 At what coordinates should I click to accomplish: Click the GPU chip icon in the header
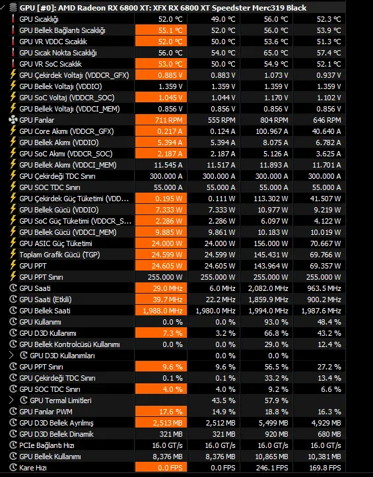[13, 8]
